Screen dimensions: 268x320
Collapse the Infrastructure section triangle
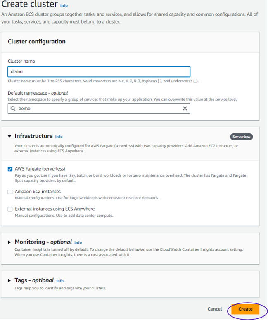point(9,136)
